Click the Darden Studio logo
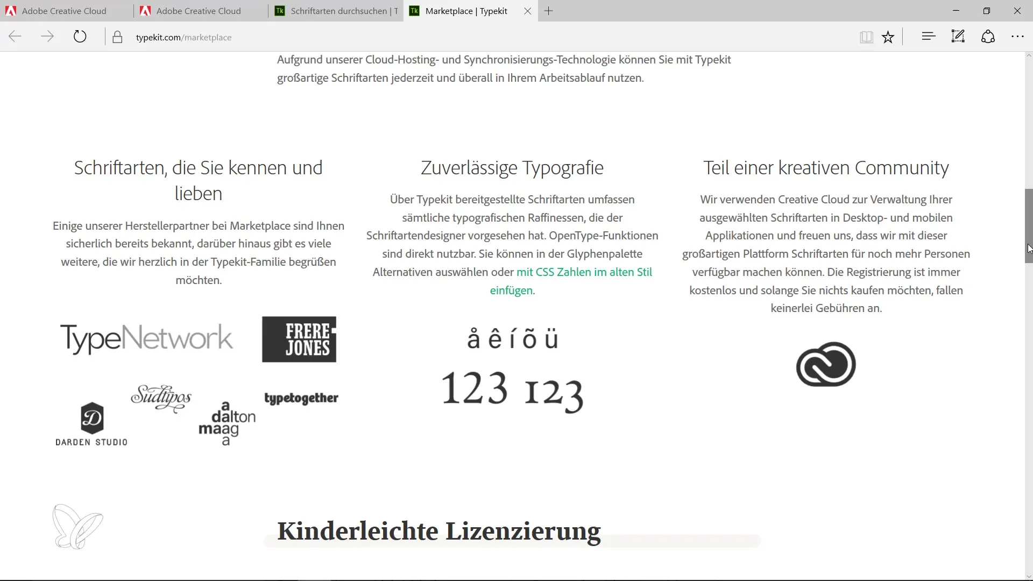Viewport: 1033px width, 581px height. tap(91, 424)
